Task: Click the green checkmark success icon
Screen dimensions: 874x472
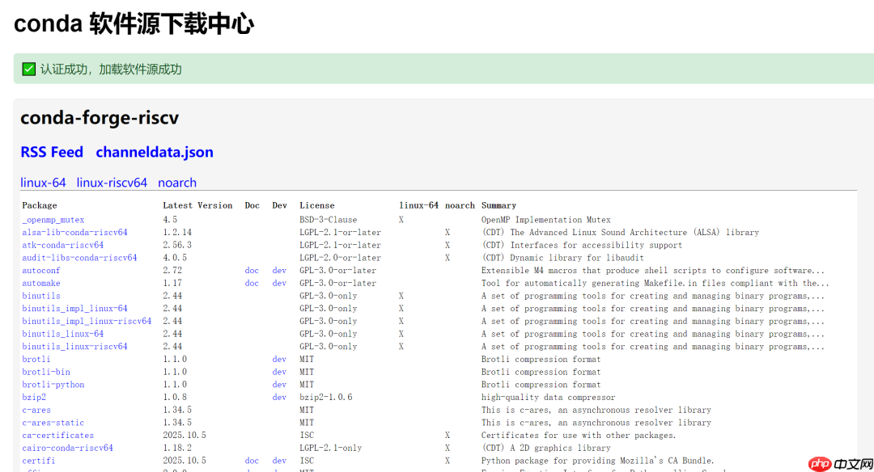Action: [x=28, y=70]
